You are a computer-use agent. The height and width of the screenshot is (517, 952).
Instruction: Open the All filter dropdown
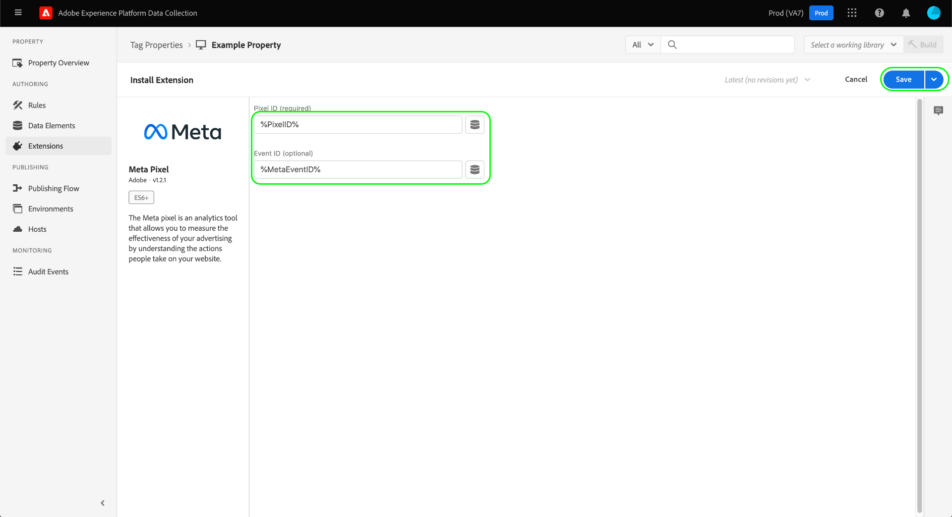click(643, 45)
